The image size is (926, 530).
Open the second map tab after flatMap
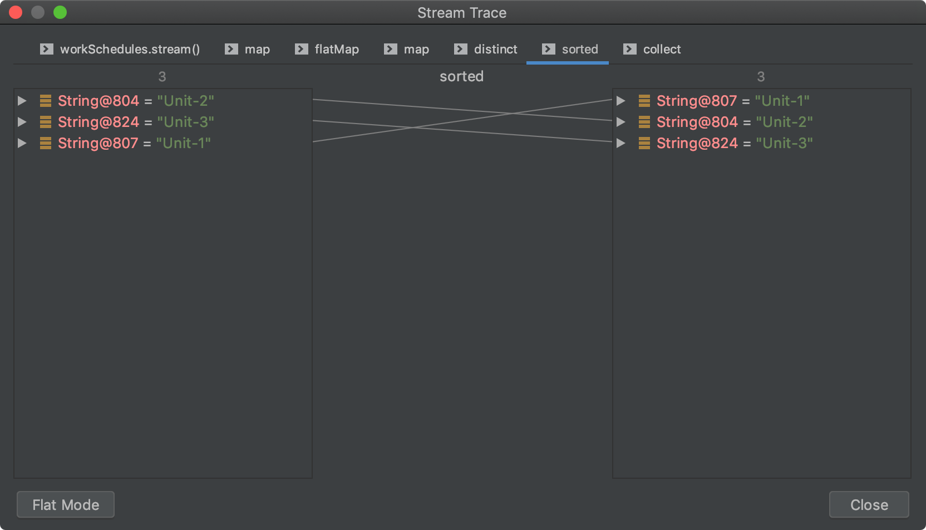(x=407, y=50)
